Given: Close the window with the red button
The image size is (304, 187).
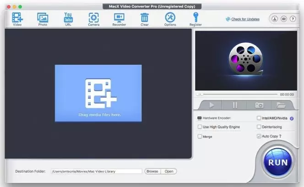Looking at the screenshot, I should pos(9,7).
